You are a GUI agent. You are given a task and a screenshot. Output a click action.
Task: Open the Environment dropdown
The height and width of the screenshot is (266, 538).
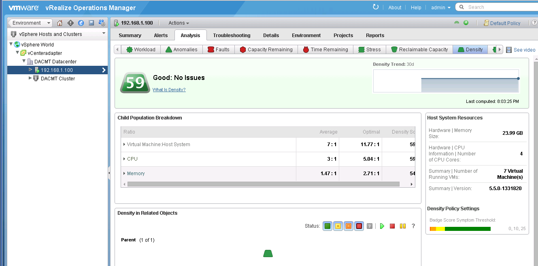(x=30, y=23)
